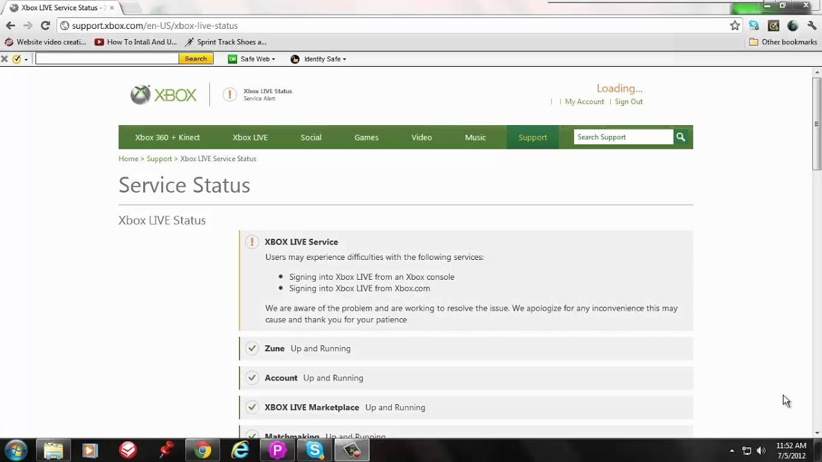Screen dimensions: 822x462
Task: Click the scrollbar down arrow
Action: pyautogui.click(x=816, y=433)
